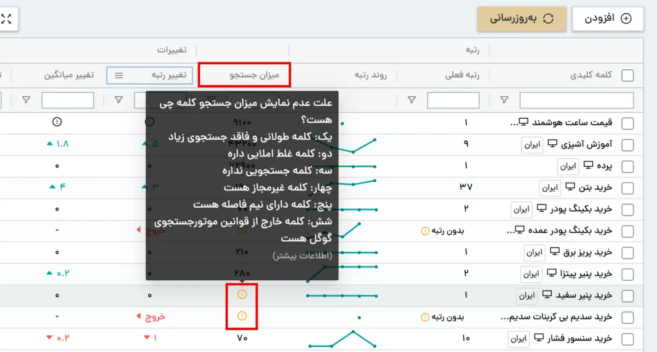Open the filter icon for رتبه فعلی column
657x352 pixels.
(411, 99)
